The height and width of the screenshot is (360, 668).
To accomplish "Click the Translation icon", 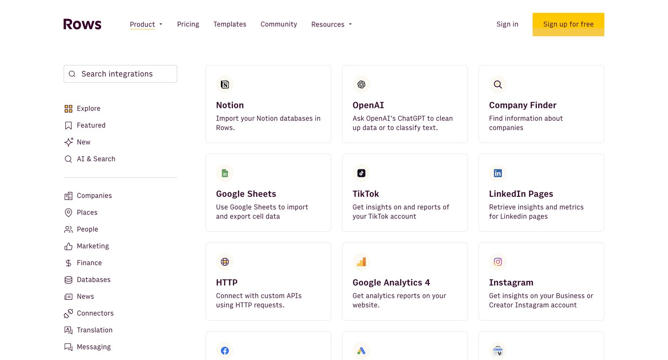I will (x=68, y=330).
